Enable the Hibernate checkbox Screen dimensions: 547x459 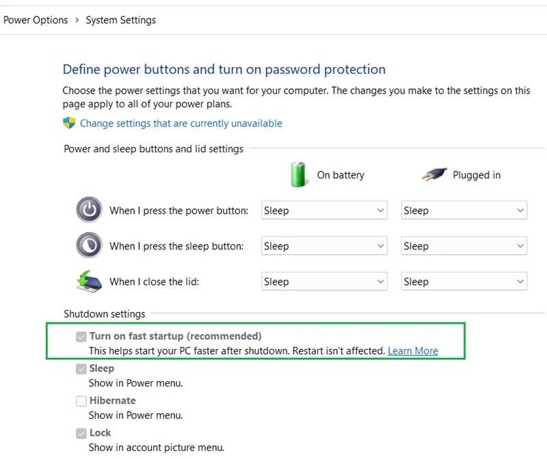[x=81, y=401]
